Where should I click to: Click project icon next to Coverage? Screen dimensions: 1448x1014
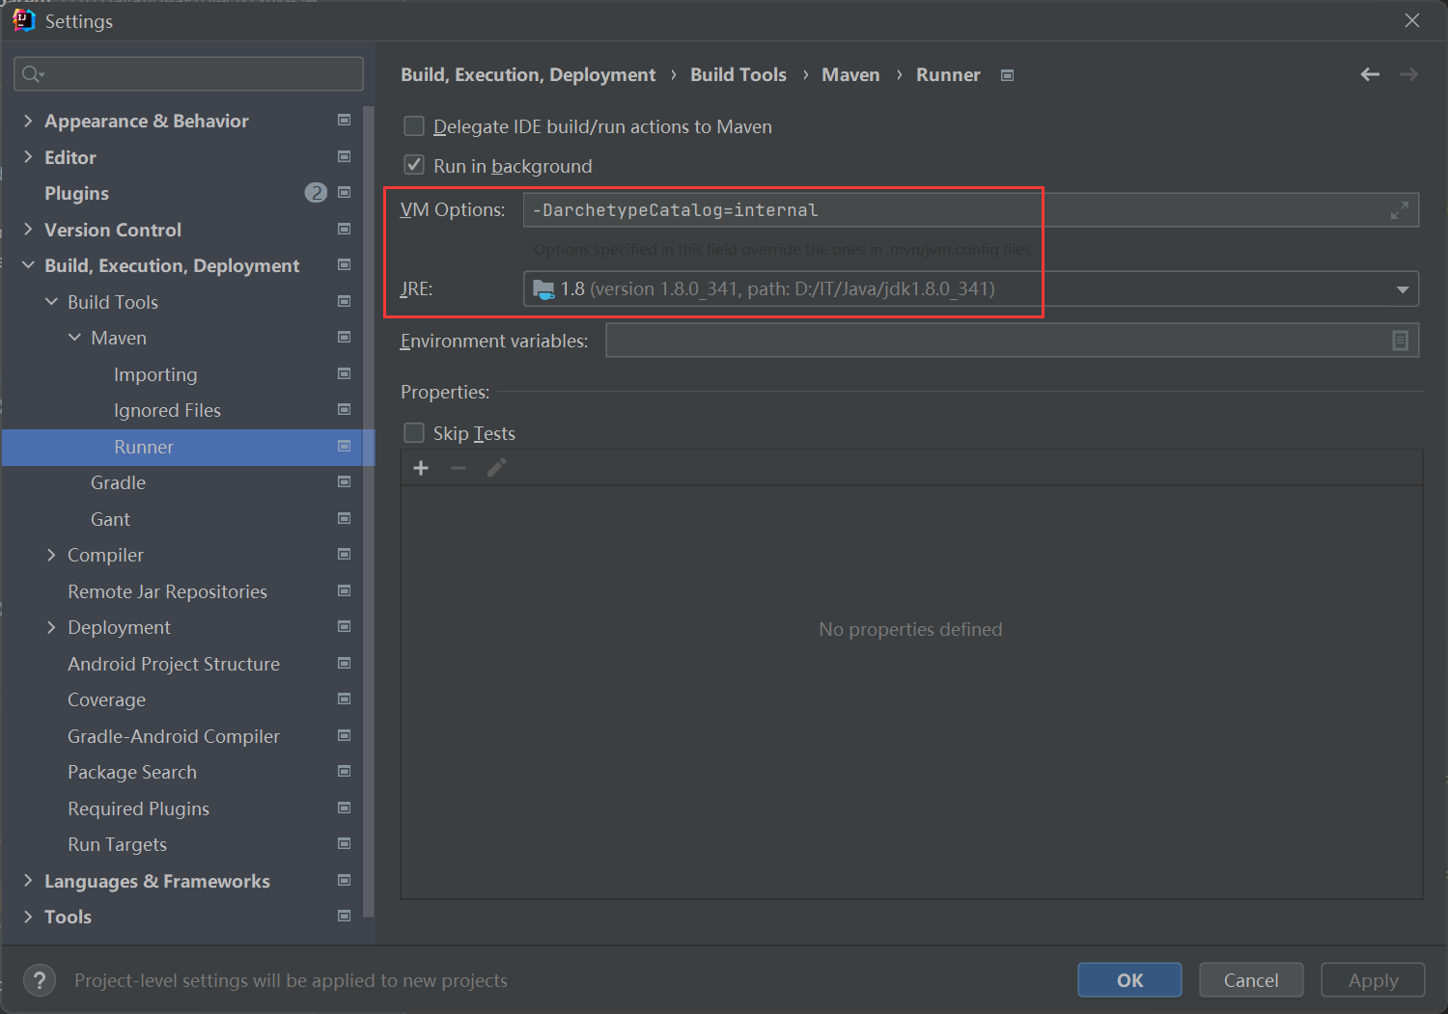[x=344, y=699]
